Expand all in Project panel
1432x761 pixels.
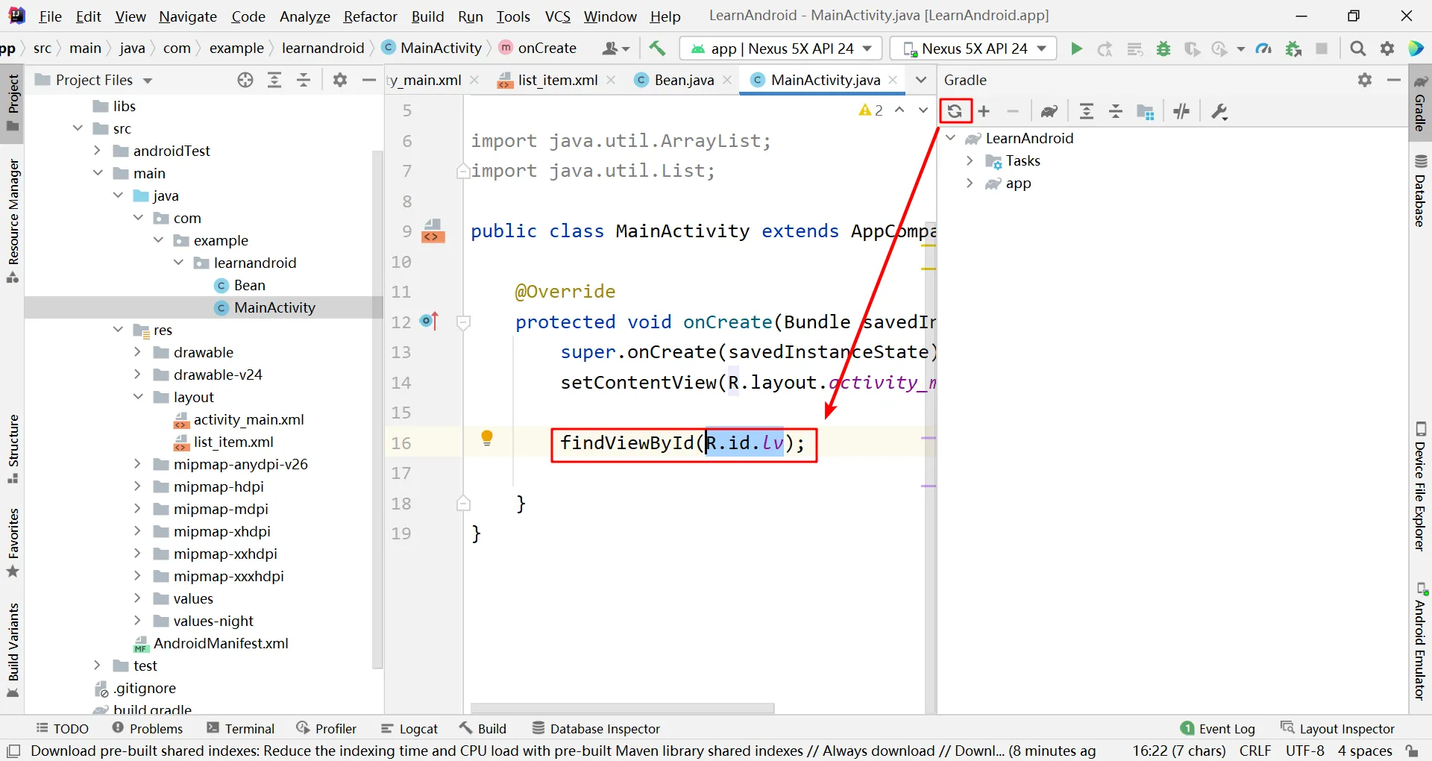pyautogui.click(x=274, y=80)
